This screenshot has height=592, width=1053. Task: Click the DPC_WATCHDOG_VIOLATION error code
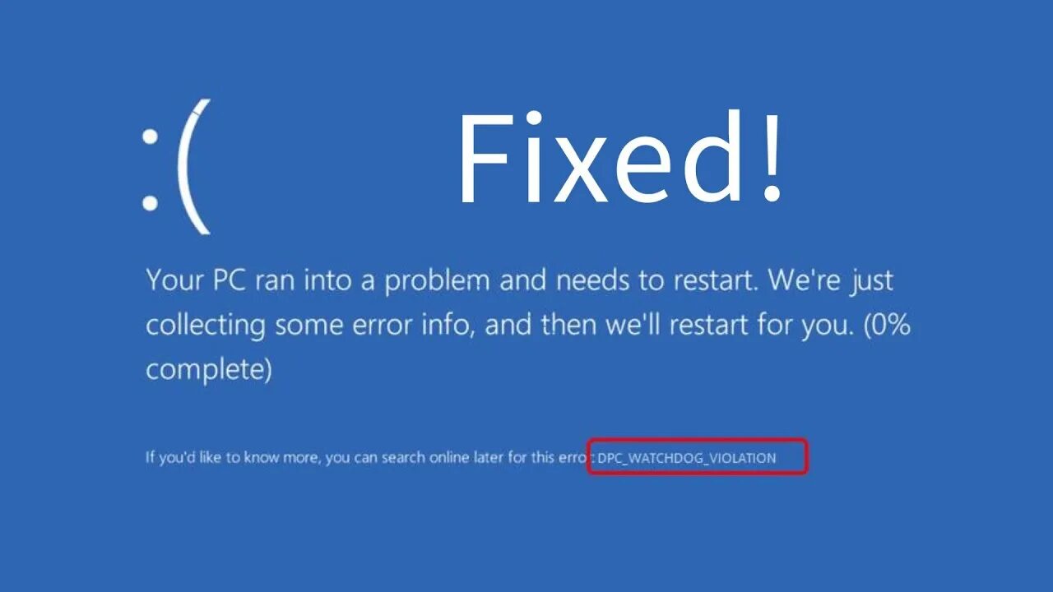[x=686, y=458]
